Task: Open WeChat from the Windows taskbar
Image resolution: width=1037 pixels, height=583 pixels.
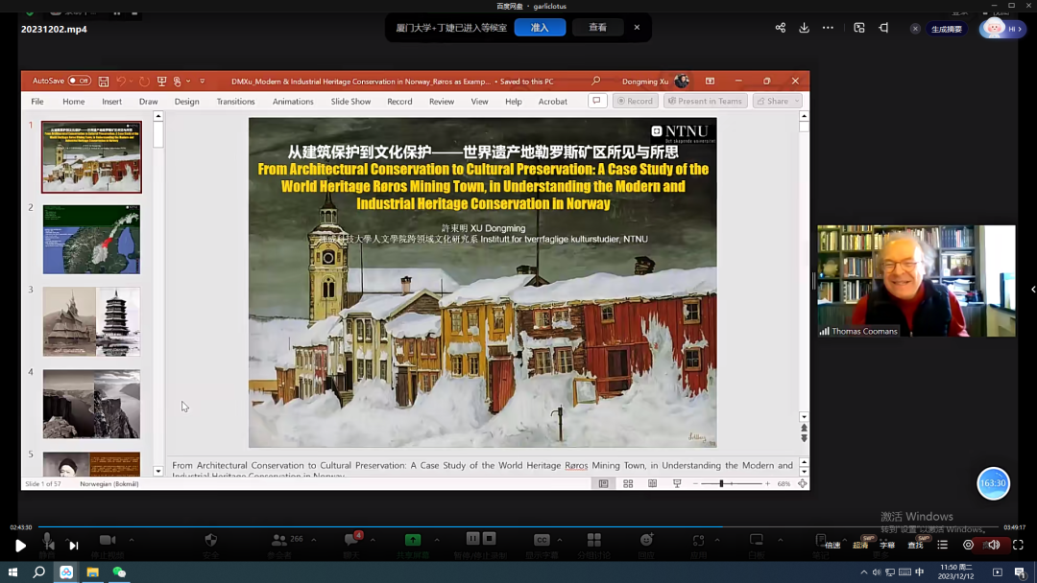Action: [x=119, y=572]
